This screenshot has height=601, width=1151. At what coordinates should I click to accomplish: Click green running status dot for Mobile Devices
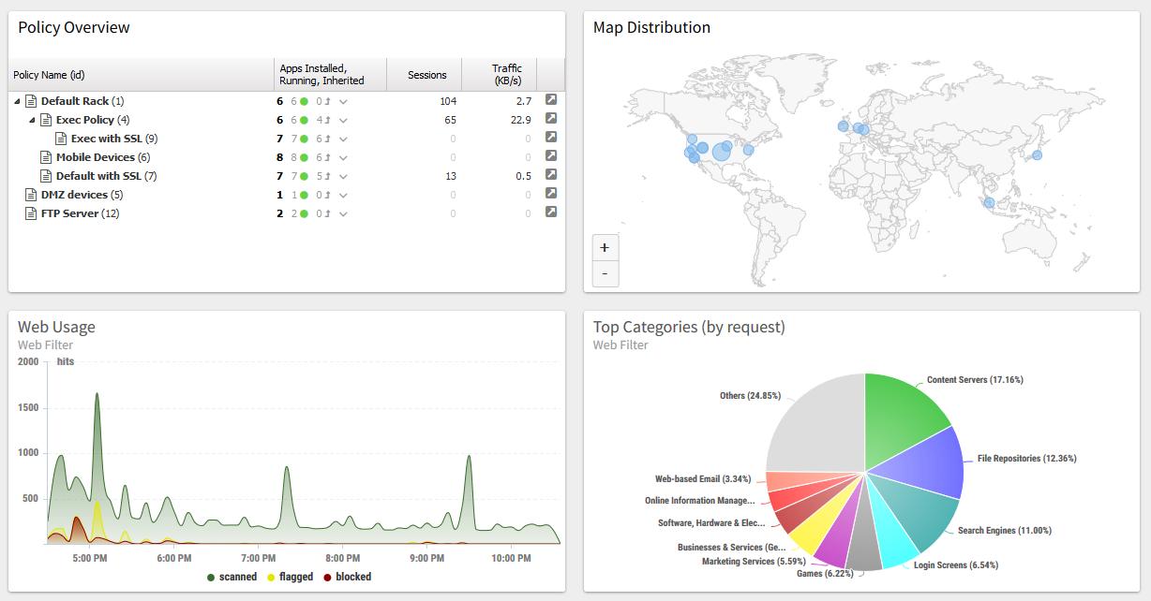click(304, 157)
